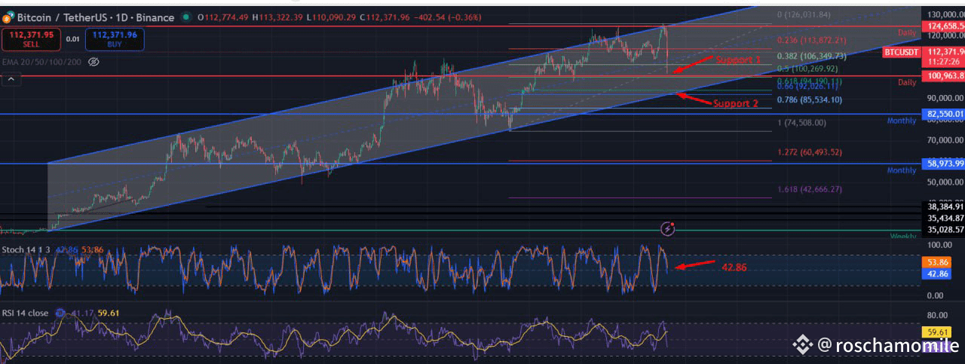Toggle the EMA 20/50/100/200 hidden-eye icon

(x=94, y=62)
